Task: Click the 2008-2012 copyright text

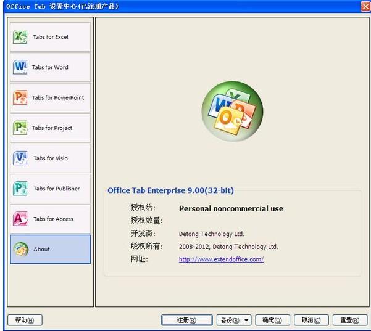Action: [x=228, y=247]
